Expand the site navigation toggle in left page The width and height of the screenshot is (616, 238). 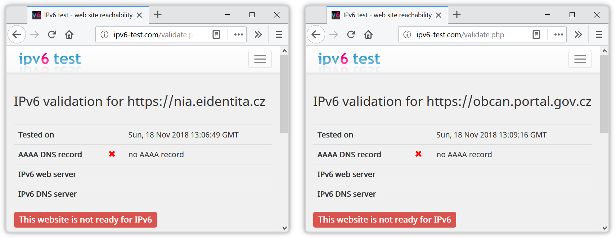tap(260, 59)
